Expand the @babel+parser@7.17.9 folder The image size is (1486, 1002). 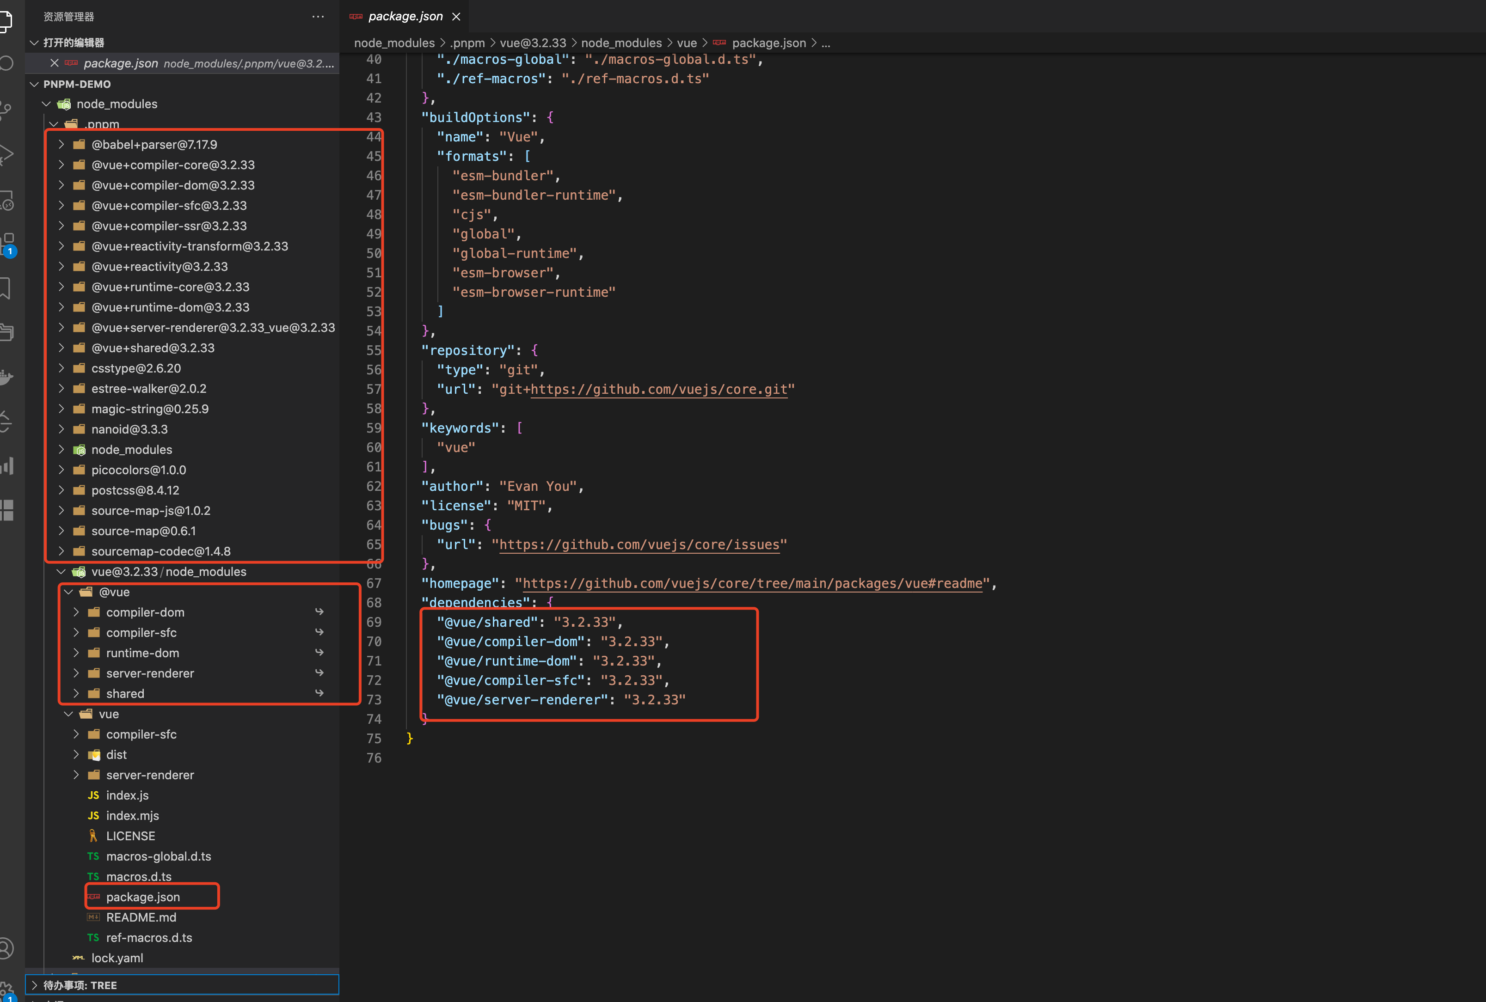click(61, 144)
